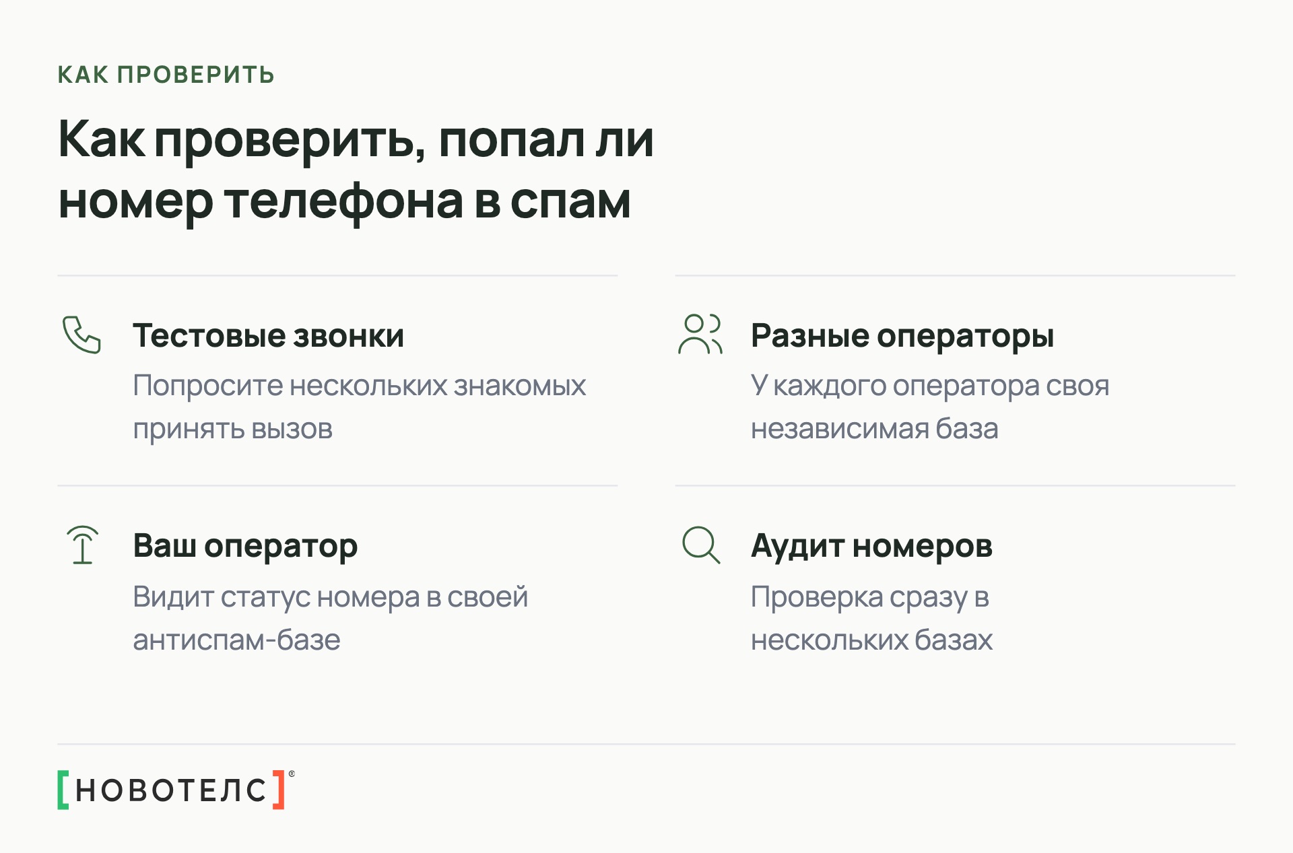The image size is (1293, 853).
Task: Click the phone handset icon
Action: coord(81,335)
